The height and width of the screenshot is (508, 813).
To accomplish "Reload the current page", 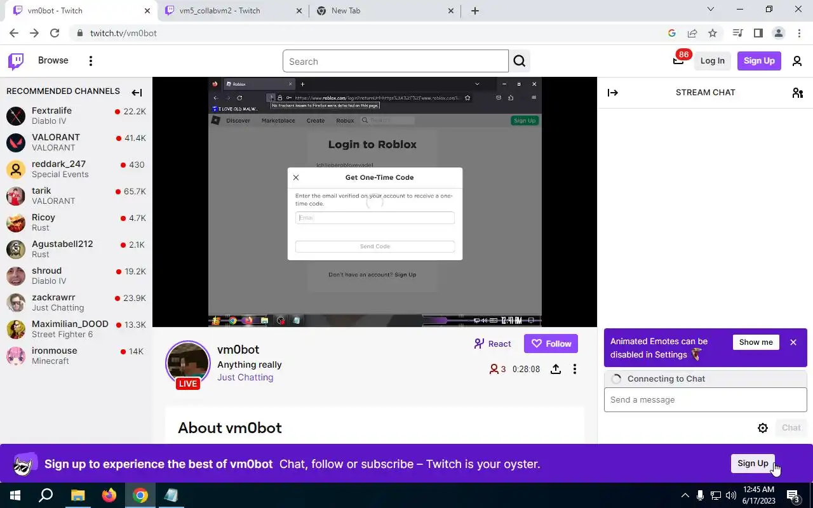I will coord(55,33).
